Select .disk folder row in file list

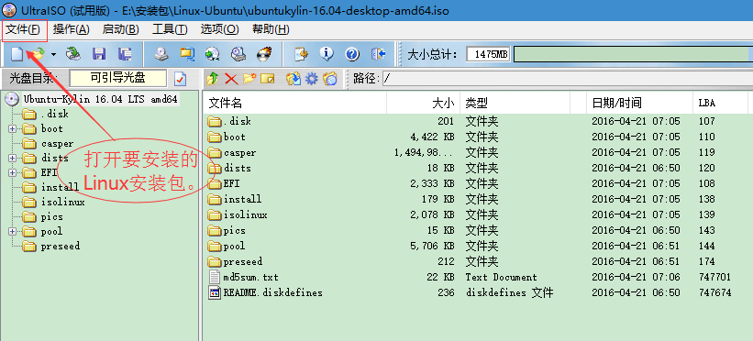tap(475, 121)
